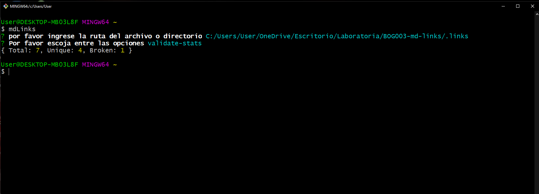This screenshot has height=194, width=539.
Task: Click the question mark before 'Por favor escoja'
Action: 3,43
